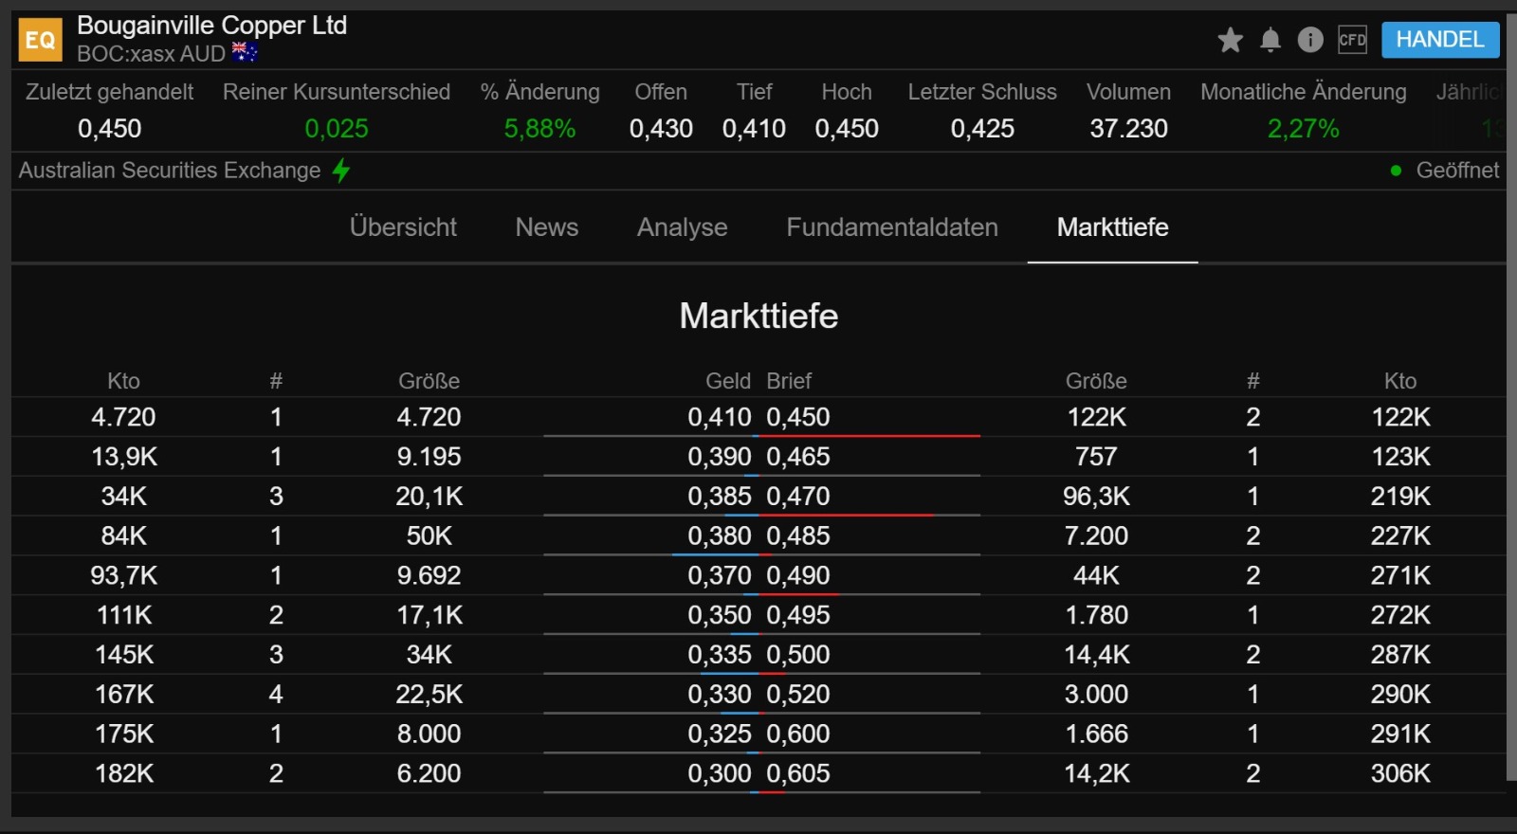Click bid price 0,385
1517x834 pixels.
click(x=720, y=497)
